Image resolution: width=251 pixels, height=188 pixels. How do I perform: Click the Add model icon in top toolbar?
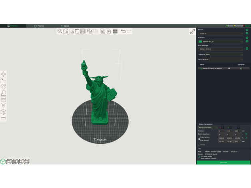(66, 31)
